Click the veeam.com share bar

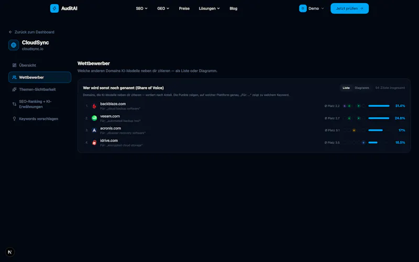(x=379, y=118)
